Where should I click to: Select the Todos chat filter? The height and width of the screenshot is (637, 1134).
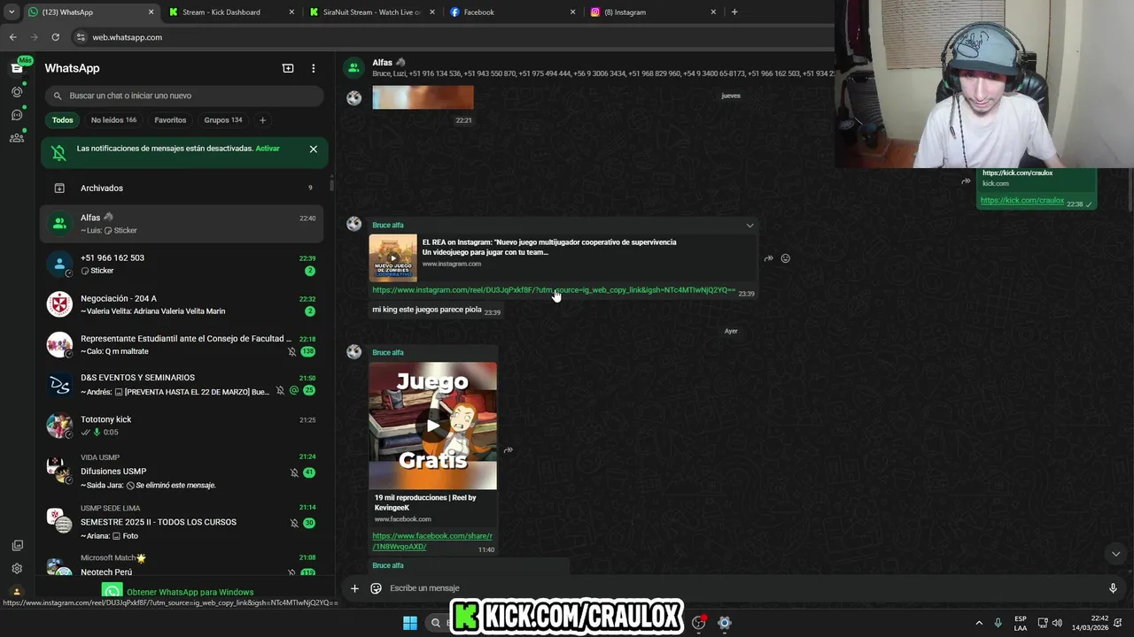point(62,120)
